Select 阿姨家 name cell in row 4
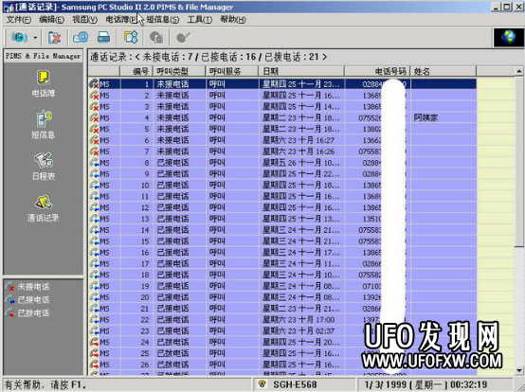 click(x=444, y=117)
